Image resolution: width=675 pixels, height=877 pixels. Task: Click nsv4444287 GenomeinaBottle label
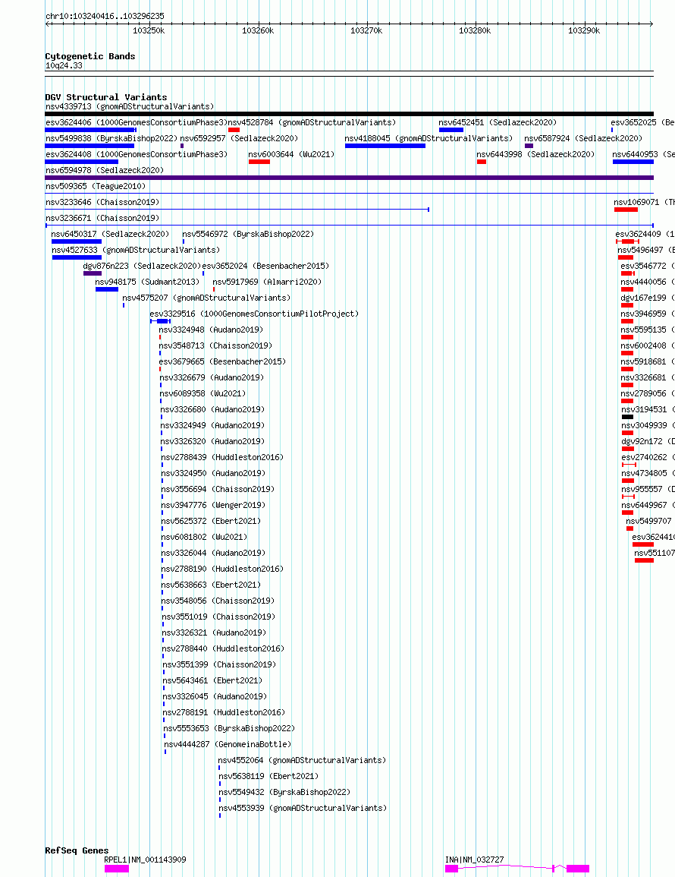click(x=228, y=744)
